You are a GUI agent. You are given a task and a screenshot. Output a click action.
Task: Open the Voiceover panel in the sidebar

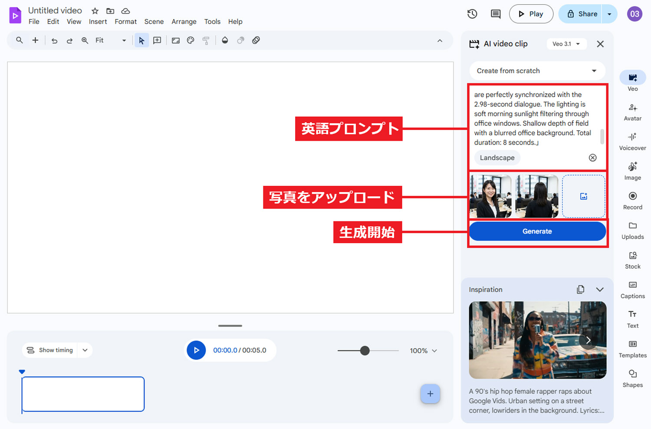(x=632, y=141)
